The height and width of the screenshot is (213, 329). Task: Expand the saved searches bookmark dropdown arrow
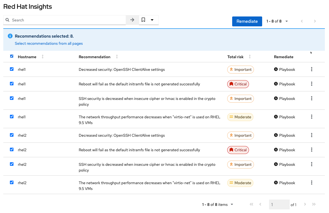(x=152, y=20)
